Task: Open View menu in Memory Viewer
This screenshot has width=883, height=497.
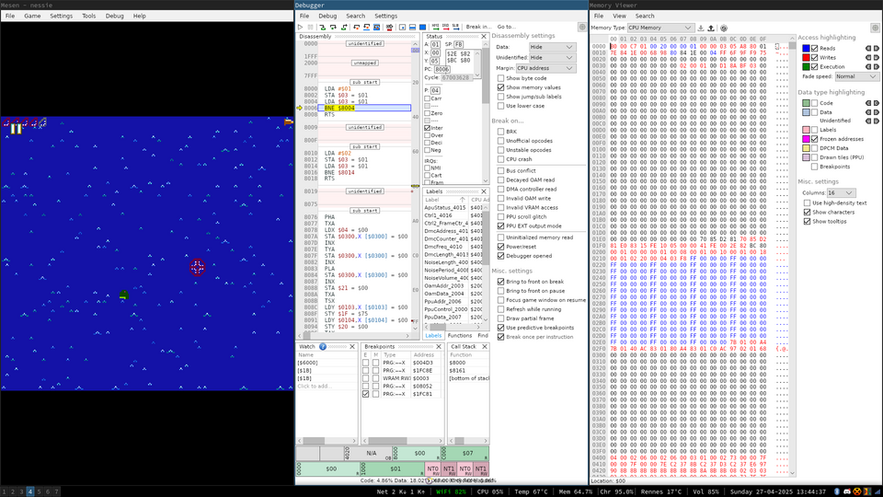Action: (x=619, y=16)
